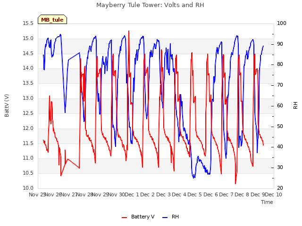
Task: Click the blue RH legend line swatch
Action: (165, 218)
